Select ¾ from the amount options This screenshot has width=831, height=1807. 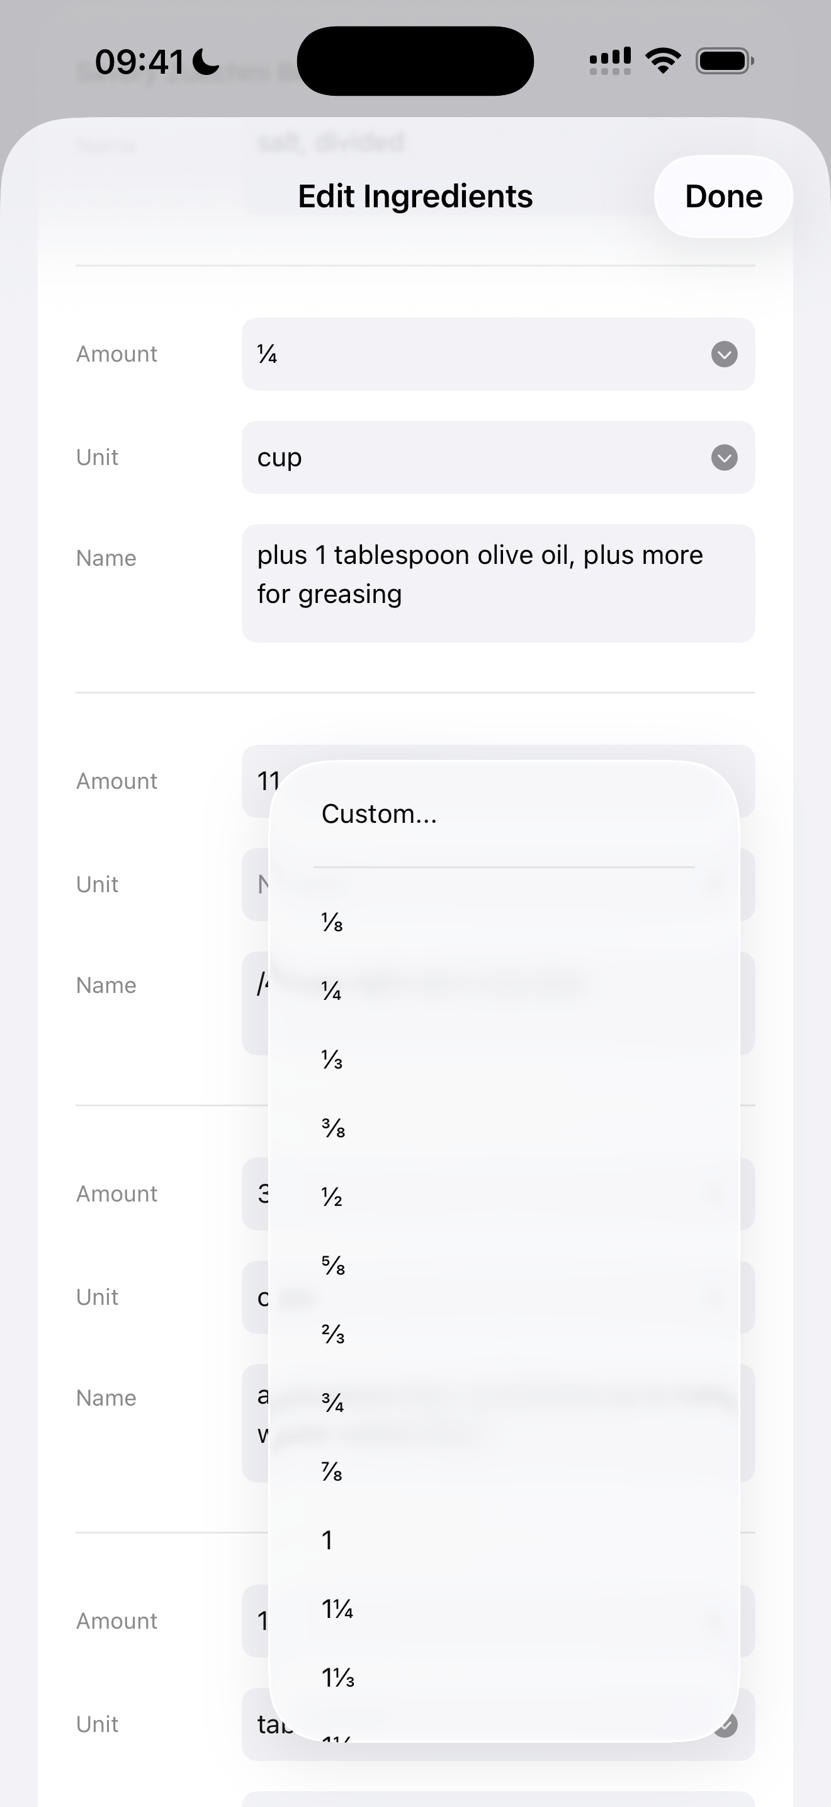click(x=333, y=1403)
